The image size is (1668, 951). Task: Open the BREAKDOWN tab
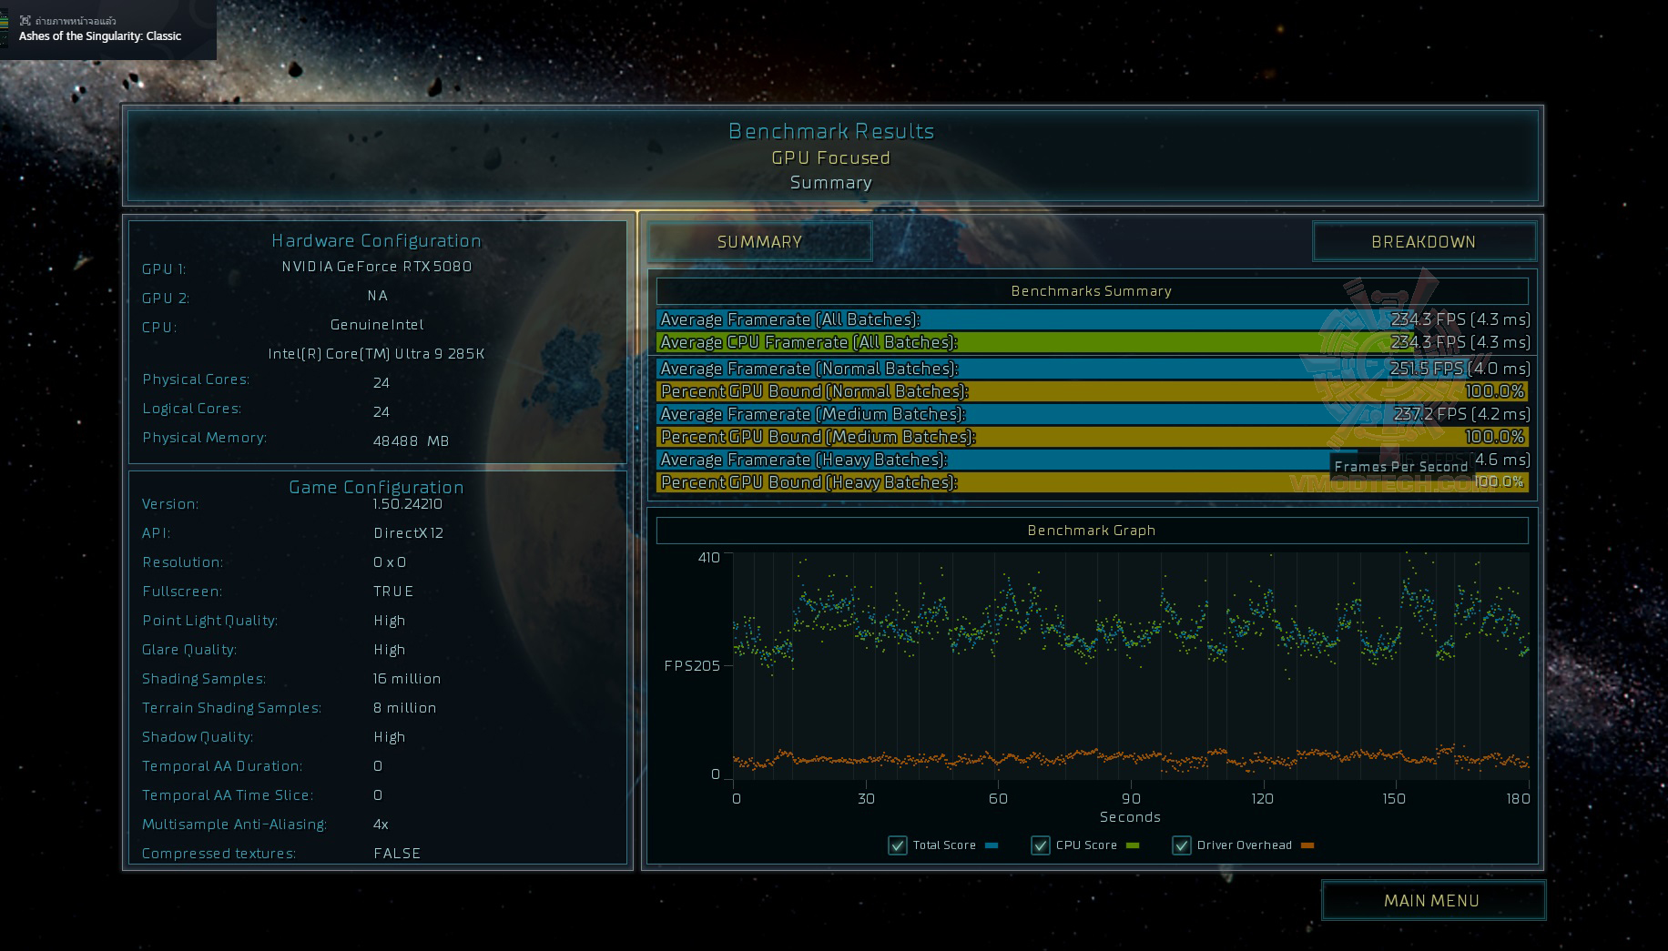1423,241
